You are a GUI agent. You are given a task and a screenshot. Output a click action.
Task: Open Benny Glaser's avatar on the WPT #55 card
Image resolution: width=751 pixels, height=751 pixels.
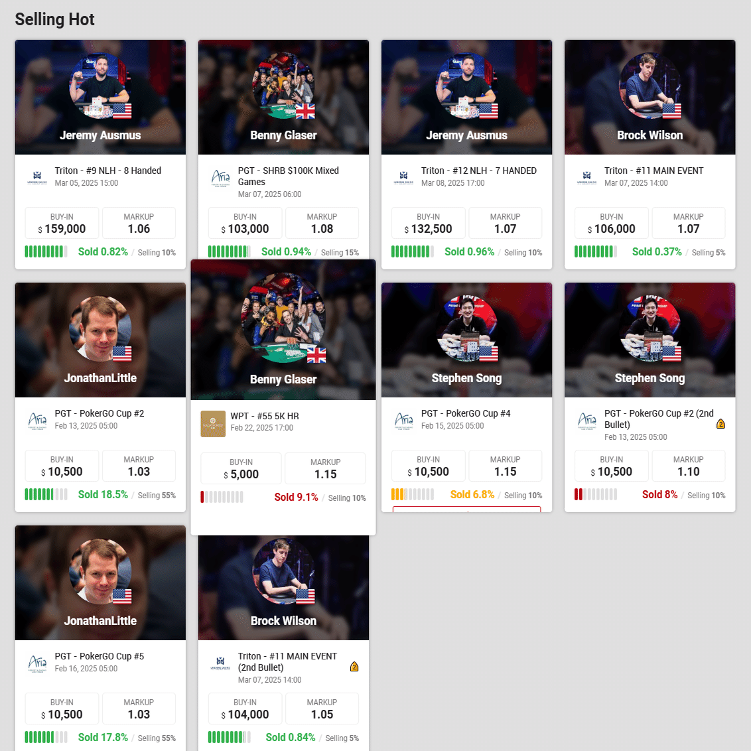[283, 314]
